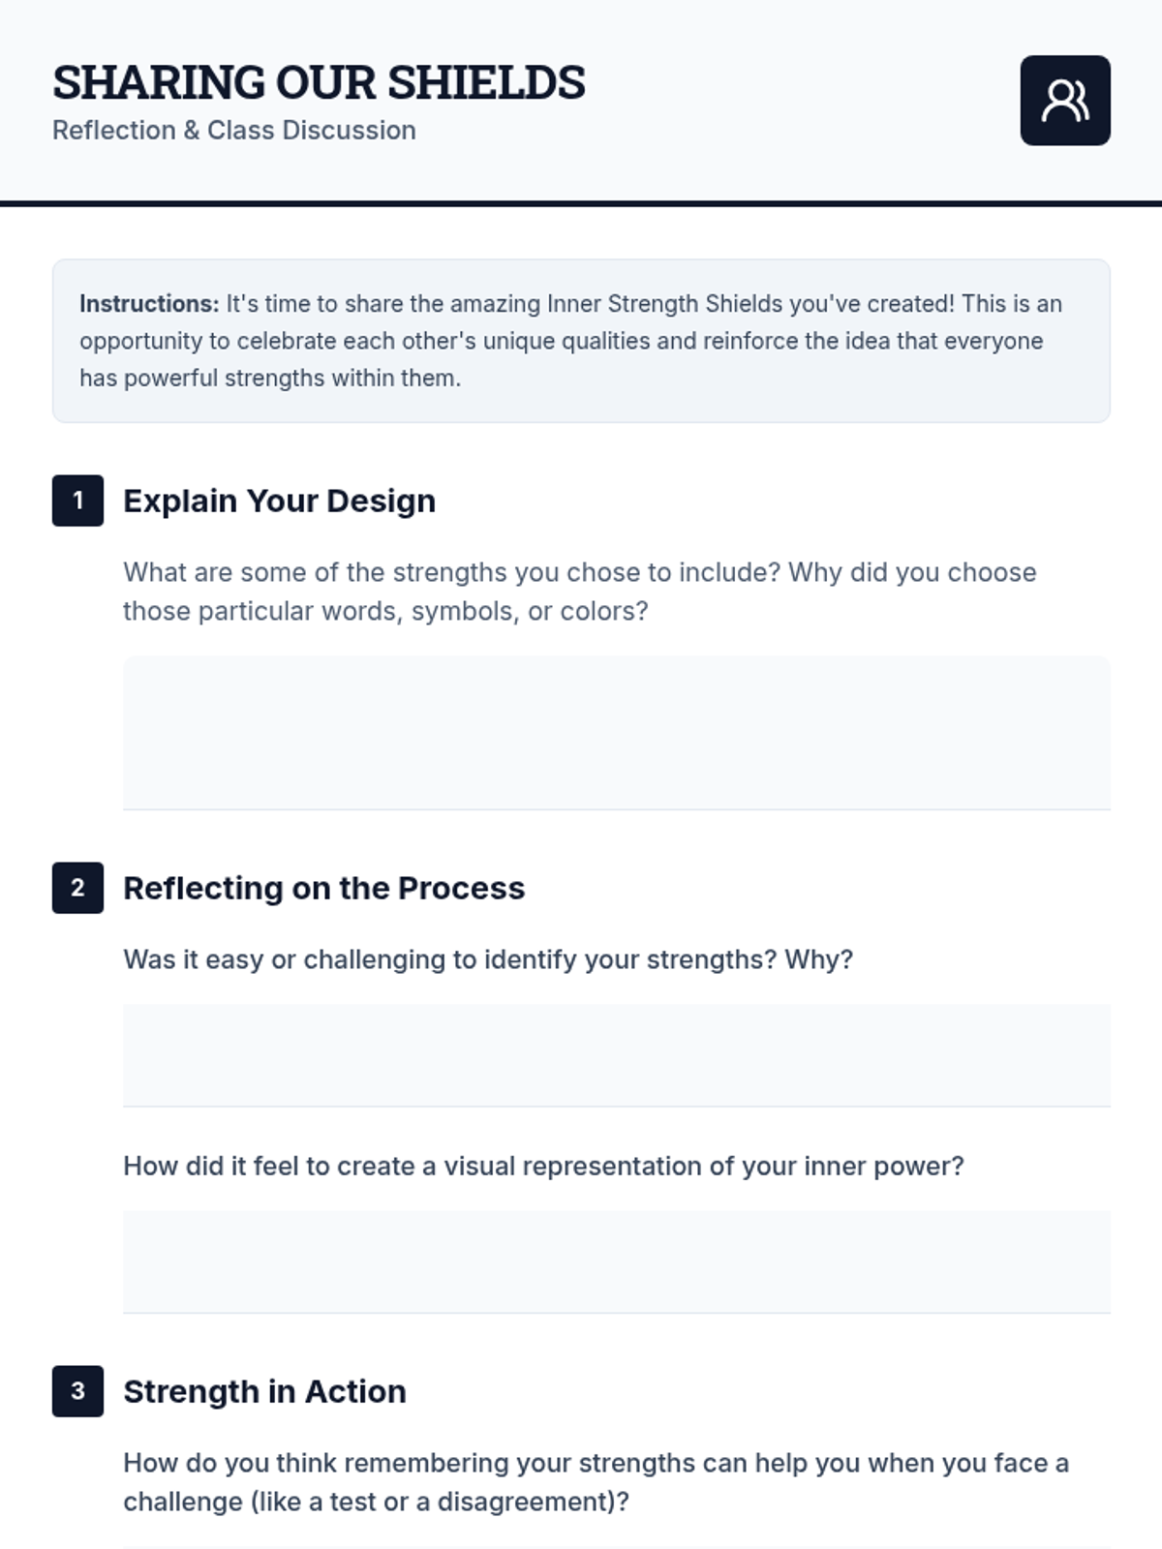This screenshot has width=1162, height=1549.
Task: Select the "Strength in Action" heading
Action: coord(264,1391)
